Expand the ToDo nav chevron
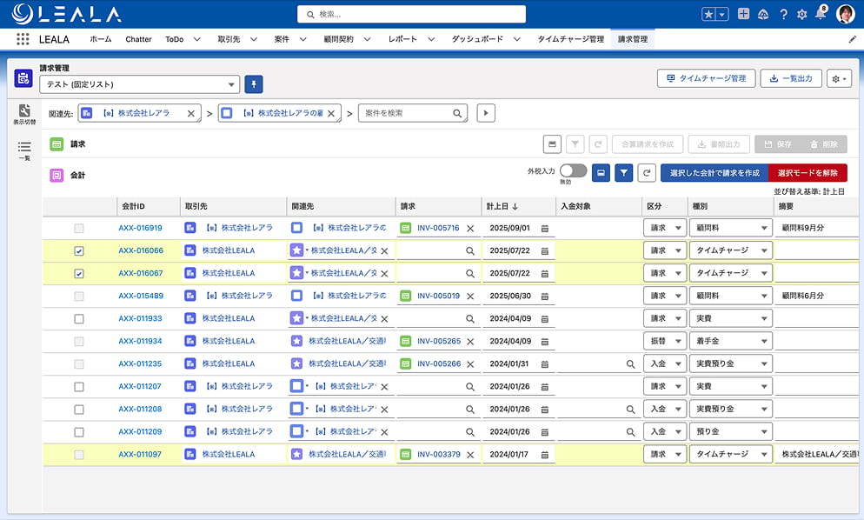The height and width of the screenshot is (520, 864). (x=196, y=39)
